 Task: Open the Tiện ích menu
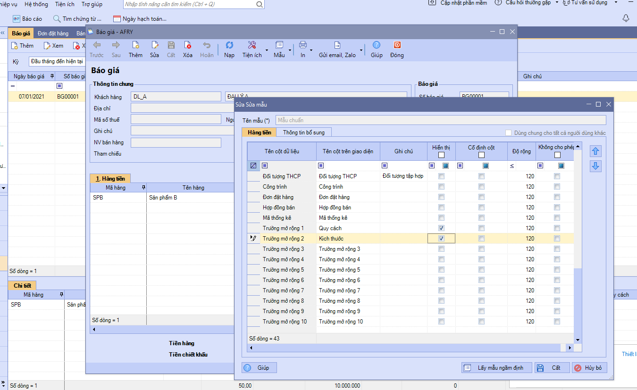(65, 4)
